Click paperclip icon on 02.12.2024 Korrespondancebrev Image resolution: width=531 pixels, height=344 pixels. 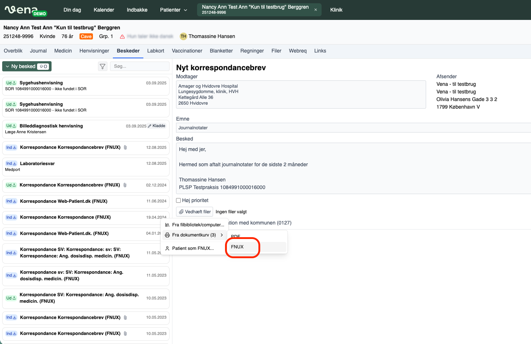(x=125, y=185)
